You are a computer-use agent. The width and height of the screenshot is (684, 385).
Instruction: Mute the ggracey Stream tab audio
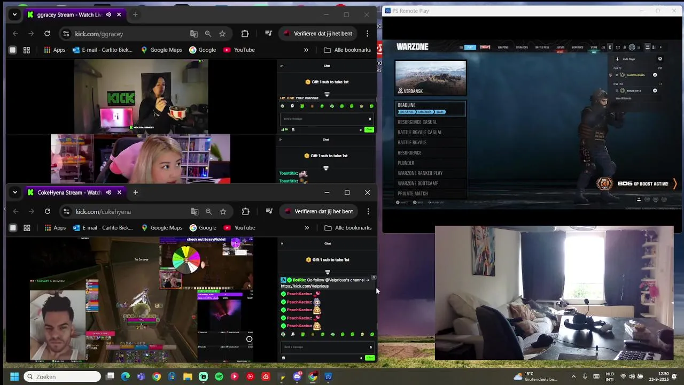[108, 14]
